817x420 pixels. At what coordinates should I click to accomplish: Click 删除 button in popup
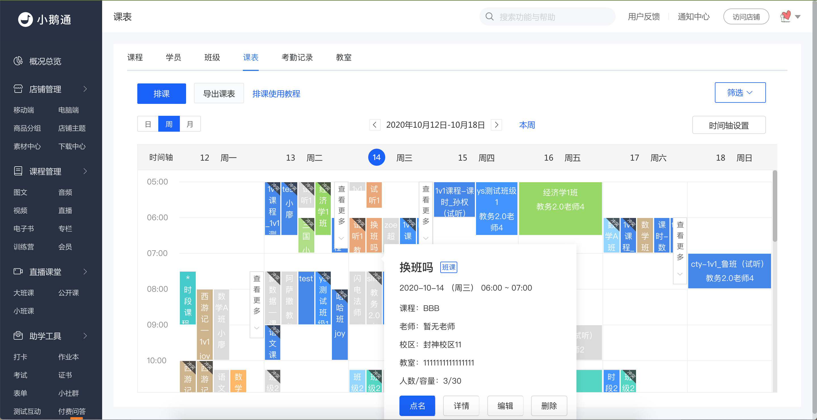coord(549,406)
